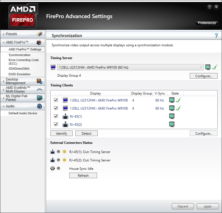
Task: Click the V-Sync column header
Action: (160, 93)
